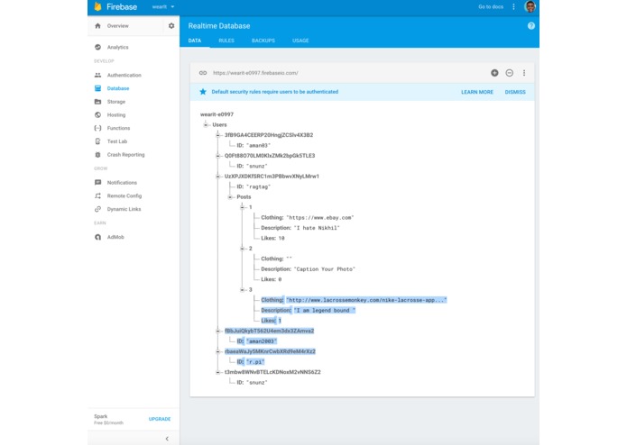Collapse the Posts node
Viewport: 627px width, 445px height.
pyautogui.click(x=230, y=197)
